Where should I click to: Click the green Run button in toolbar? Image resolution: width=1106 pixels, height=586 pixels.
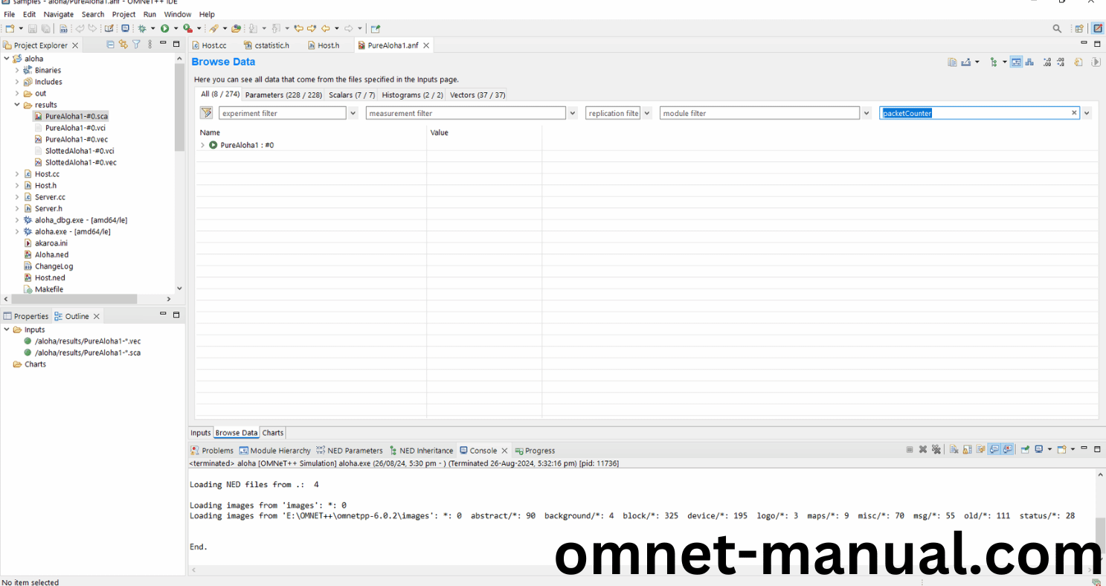(x=164, y=28)
